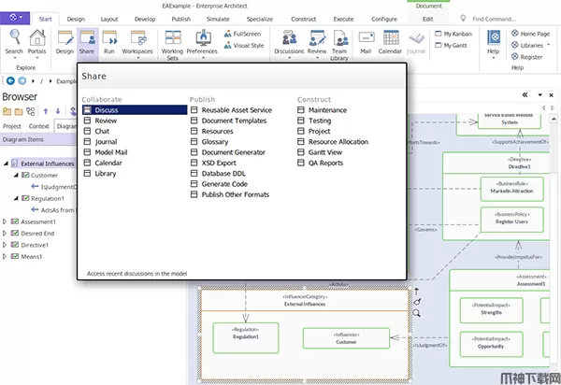Open the Mail icon in the ribbon
Image resolution: width=561 pixels, height=385 pixels.
click(366, 40)
